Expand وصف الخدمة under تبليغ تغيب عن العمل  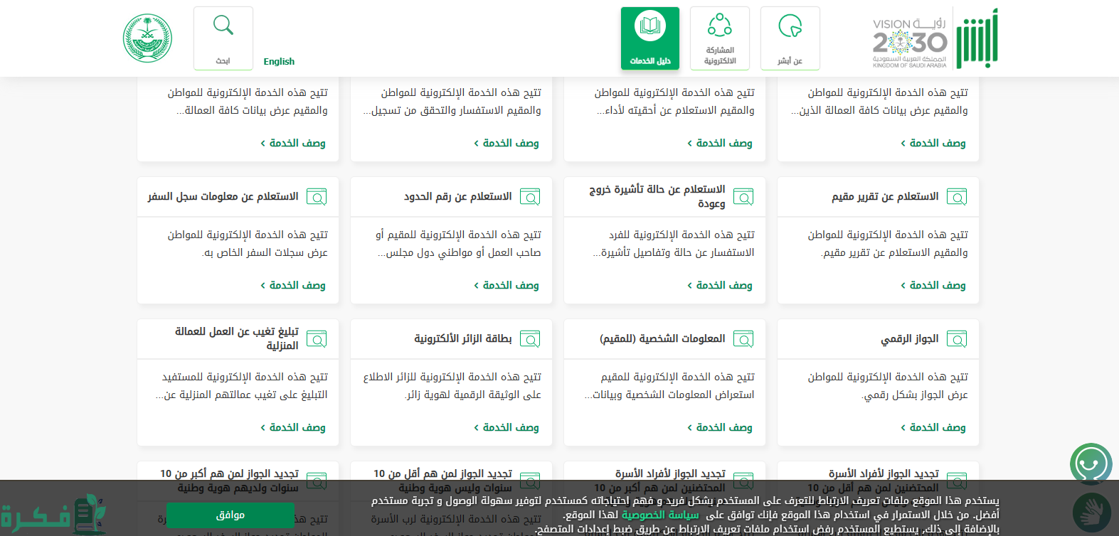(293, 427)
